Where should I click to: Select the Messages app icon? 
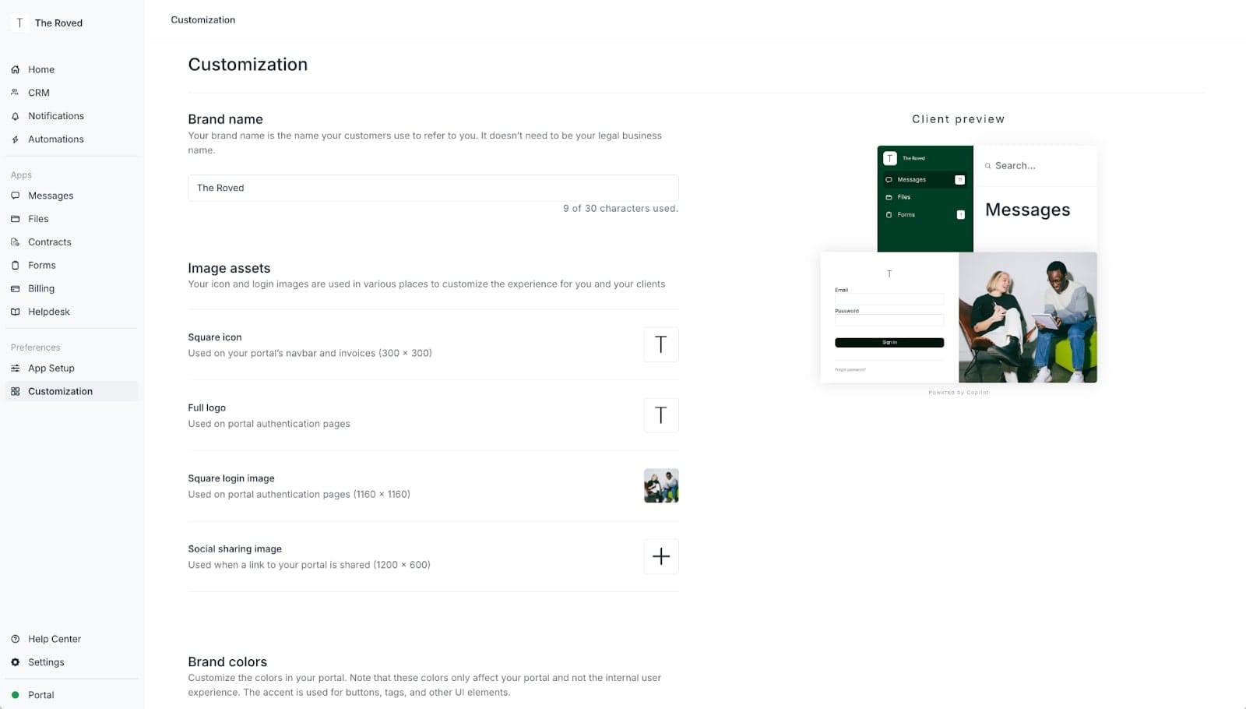(16, 196)
